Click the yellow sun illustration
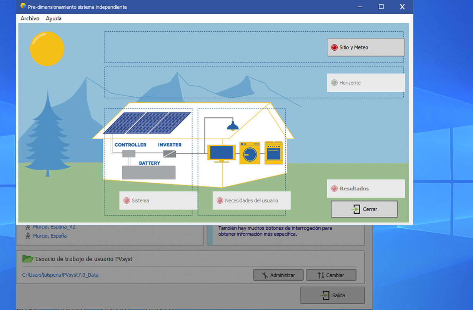473x310 pixels. point(47,49)
